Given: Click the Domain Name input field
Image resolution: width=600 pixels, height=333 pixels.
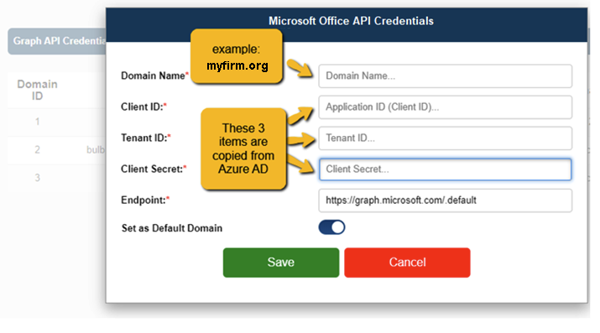Looking at the screenshot, I should [445, 75].
